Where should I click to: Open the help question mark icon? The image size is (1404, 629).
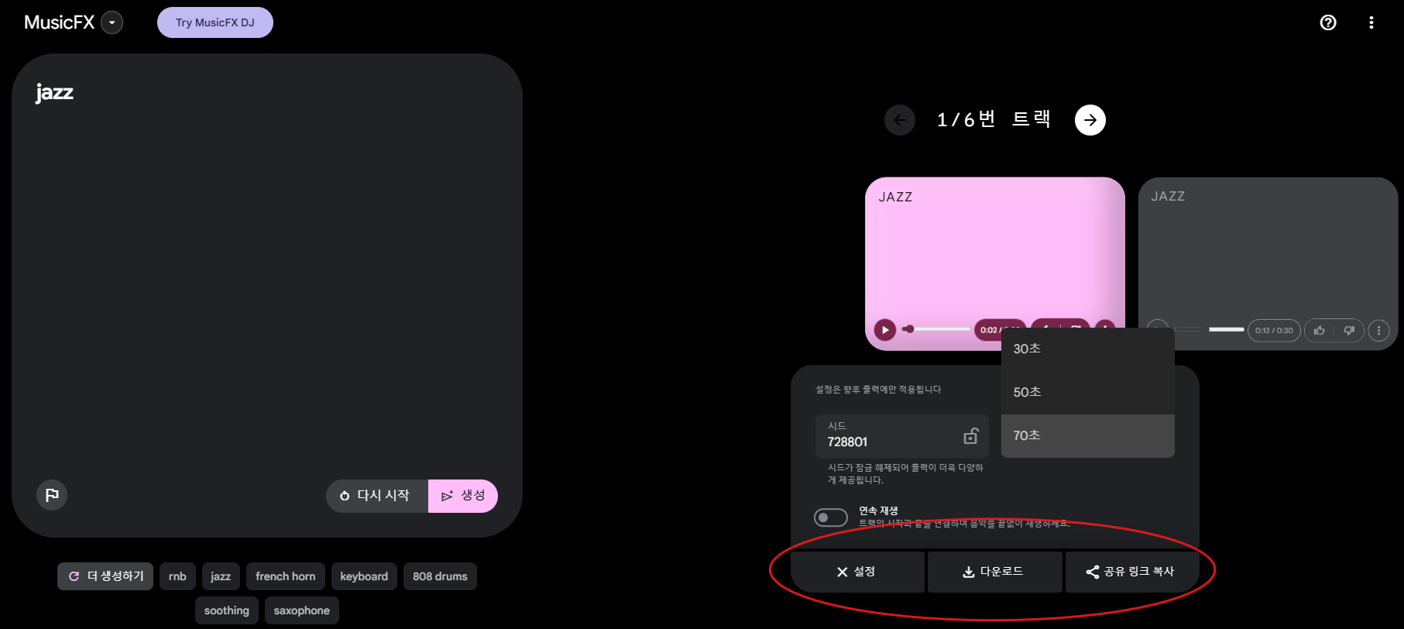point(1328,22)
